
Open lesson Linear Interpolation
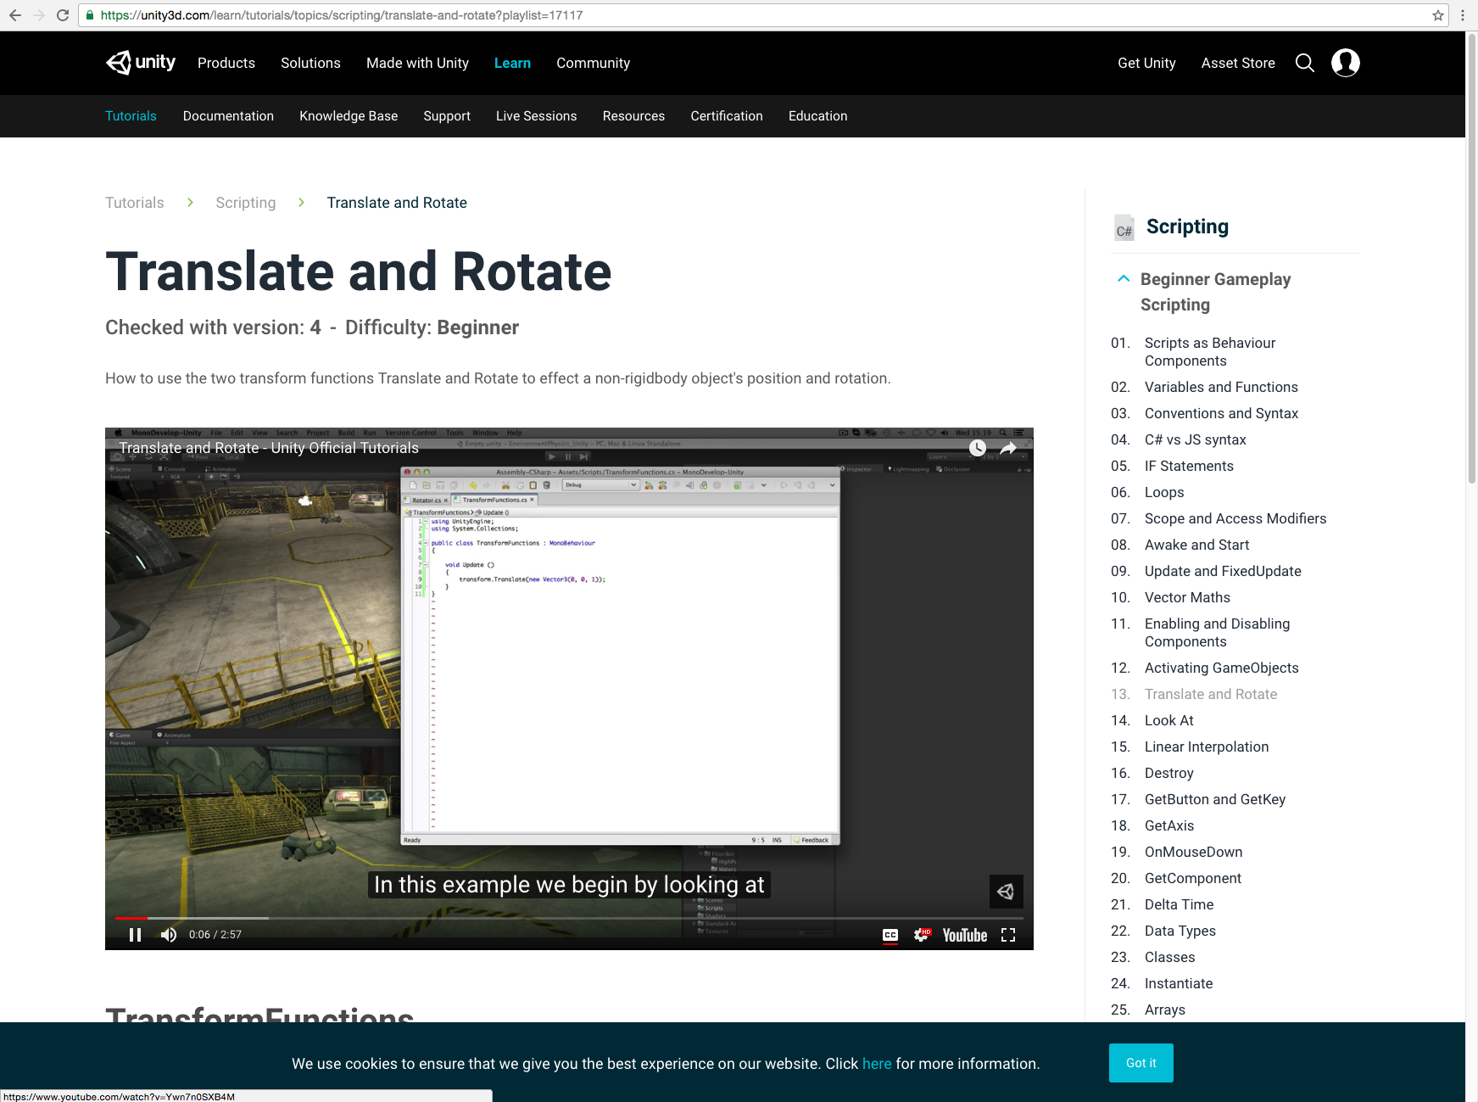(x=1207, y=747)
